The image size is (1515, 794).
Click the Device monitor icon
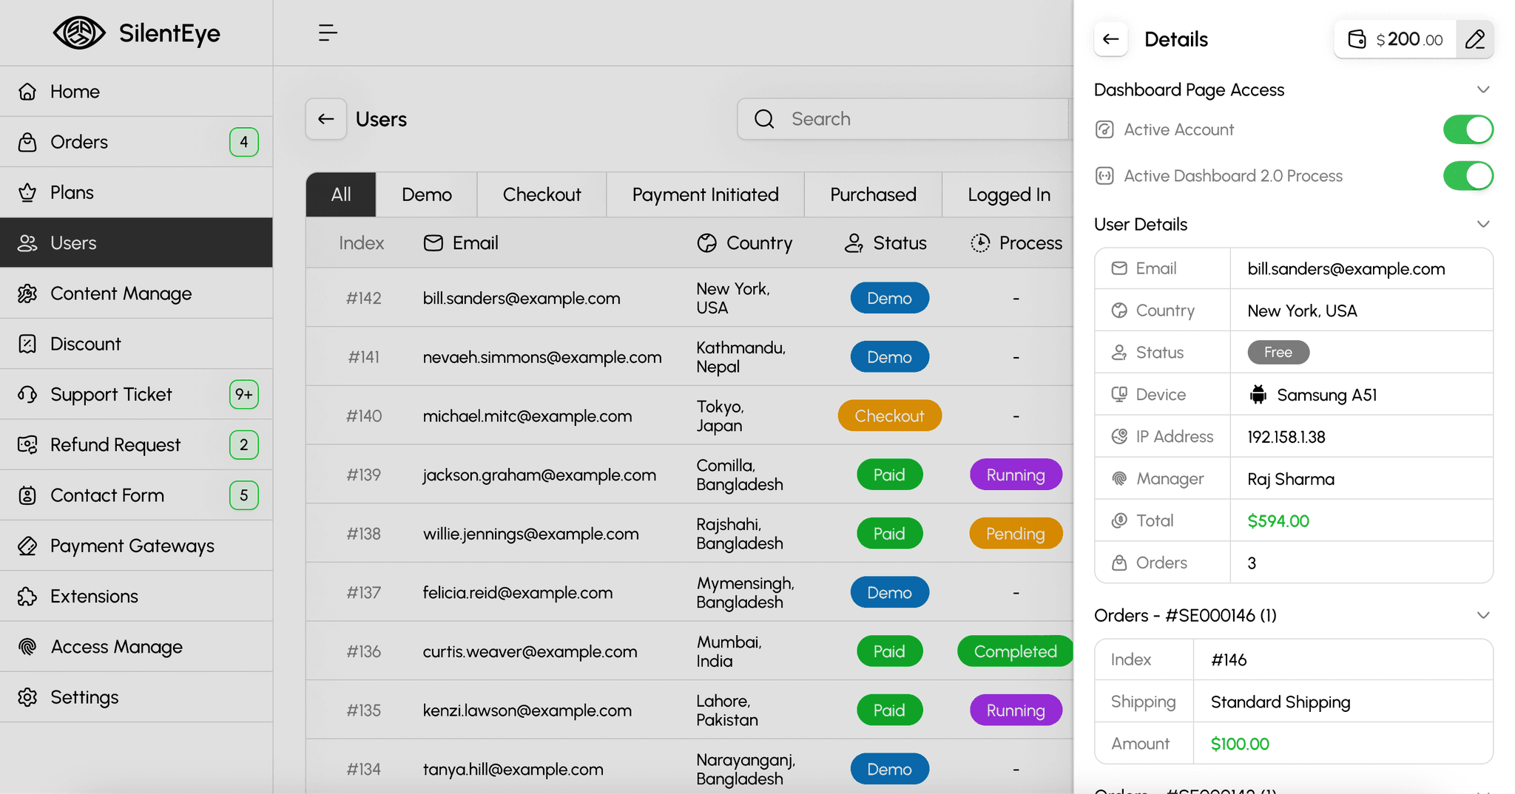[x=1119, y=395]
